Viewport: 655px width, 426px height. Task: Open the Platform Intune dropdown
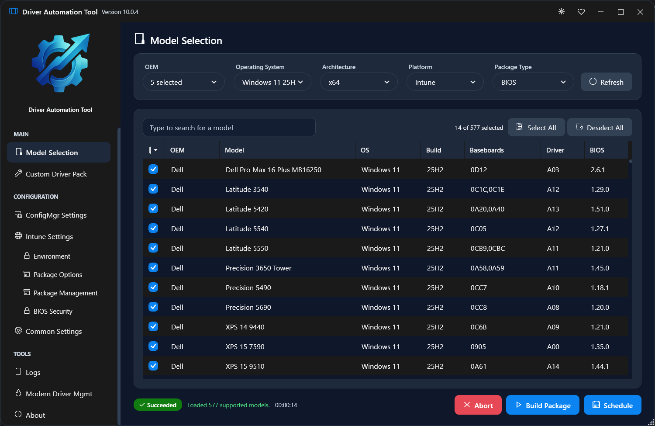[445, 82]
